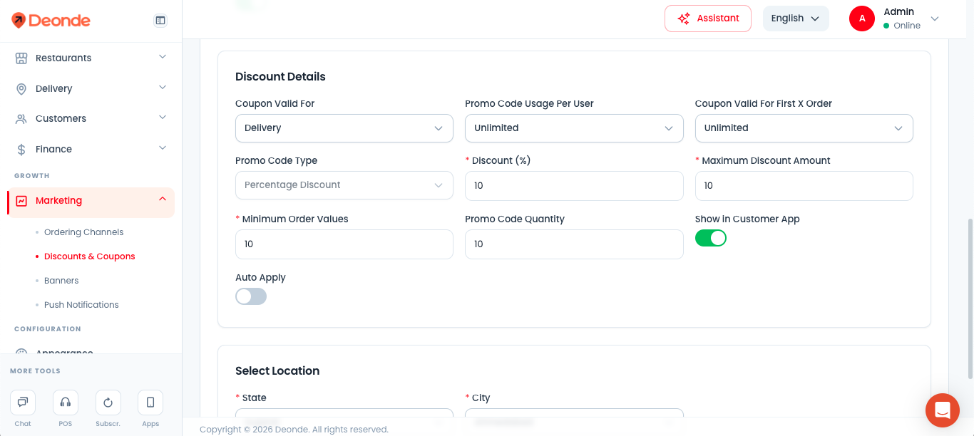The height and width of the screenshot is (436, 974).
Task: Expand the Admin account menu chevron
Action: pyautogui.click(x=935, y=19)
